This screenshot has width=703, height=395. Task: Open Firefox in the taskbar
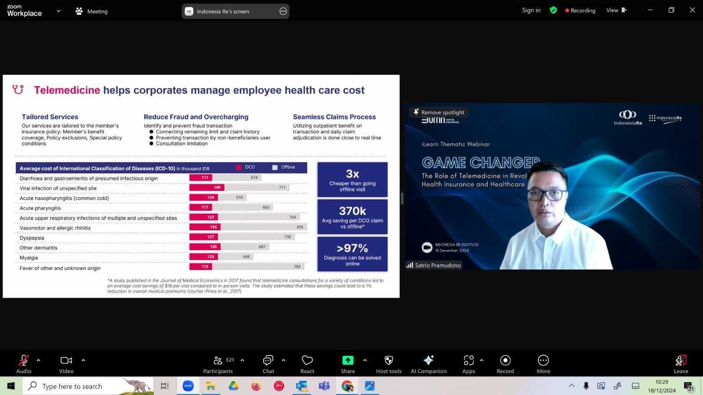point(256,386)
